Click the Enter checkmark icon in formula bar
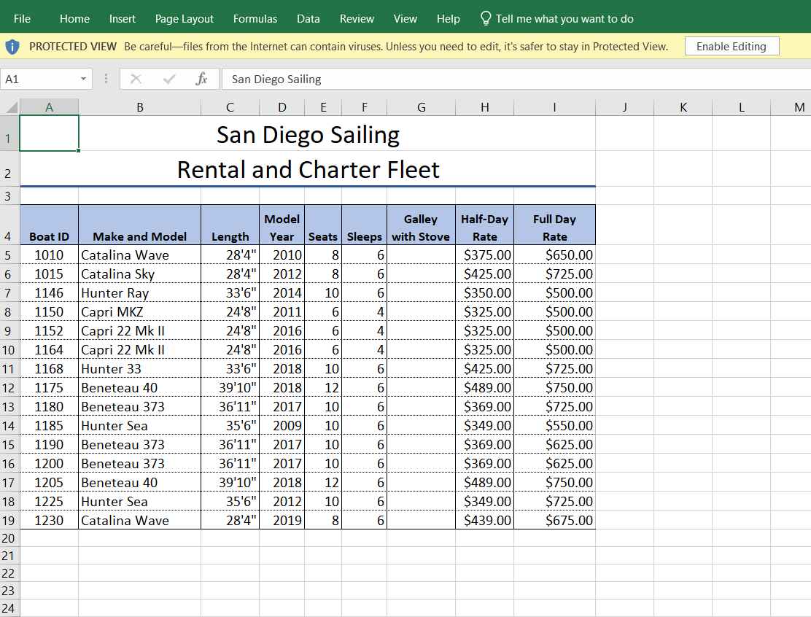 pyautogui.click(x=169, y=79)
